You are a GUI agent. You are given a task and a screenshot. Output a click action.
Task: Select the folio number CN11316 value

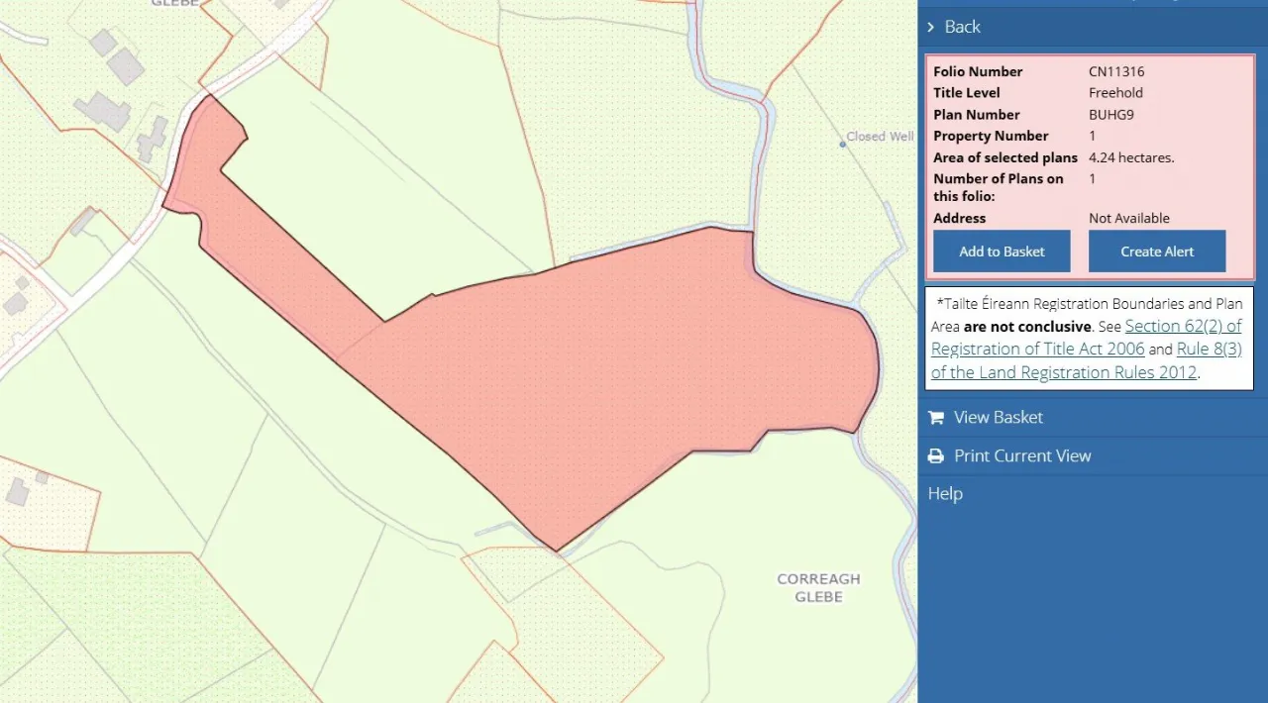pyautogui.click(x=1116, y=71)
